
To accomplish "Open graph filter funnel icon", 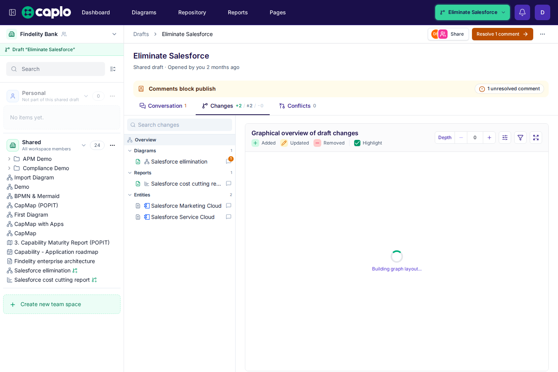I will [x=520, y=138].
